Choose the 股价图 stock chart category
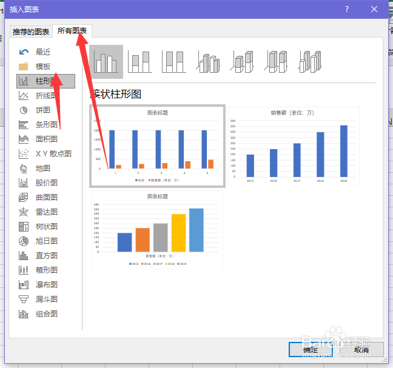The height and width of the screenshot is (368, 393). (x=45, y=183)
